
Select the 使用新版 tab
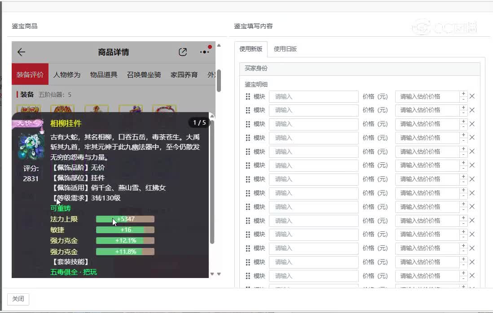251,49
